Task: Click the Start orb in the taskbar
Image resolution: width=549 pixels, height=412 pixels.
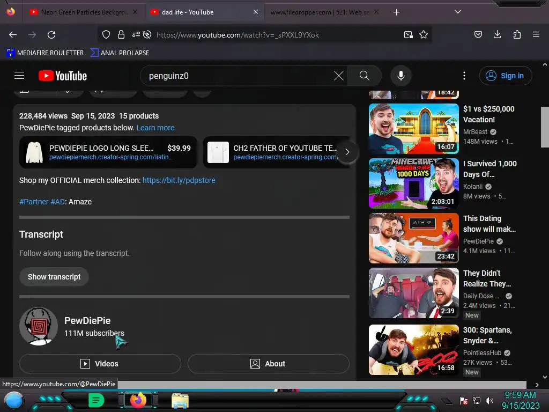Action: 14,401
